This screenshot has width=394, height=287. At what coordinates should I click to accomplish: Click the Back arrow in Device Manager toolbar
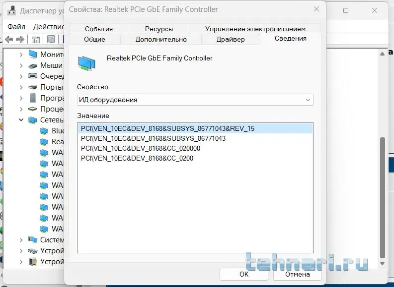coord(9,39)
